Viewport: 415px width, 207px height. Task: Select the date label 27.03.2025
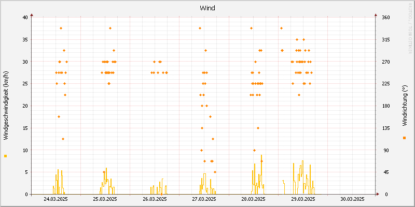coord(204,199)
